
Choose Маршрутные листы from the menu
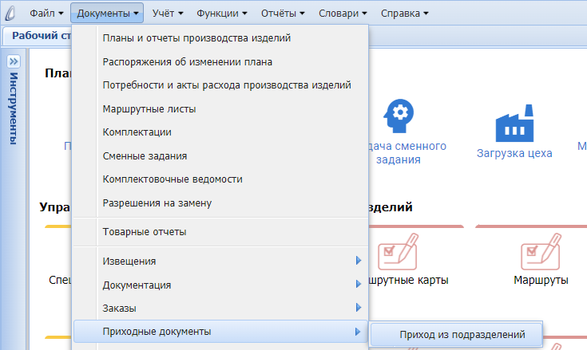(149, 108)
